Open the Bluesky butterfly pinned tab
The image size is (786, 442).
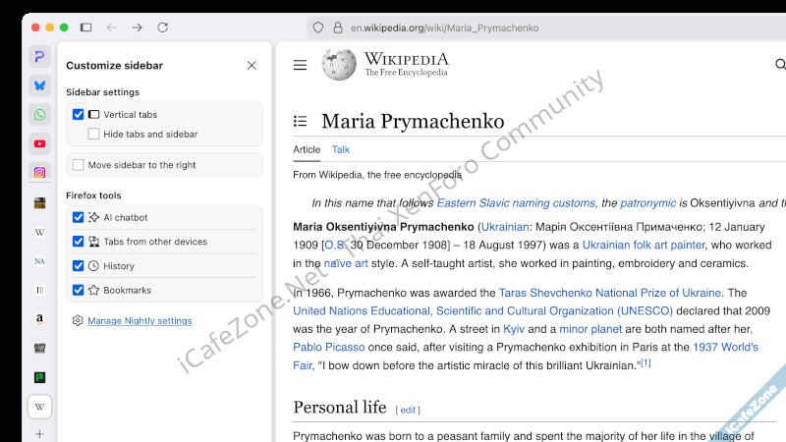tap(39, 85)
